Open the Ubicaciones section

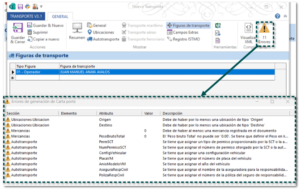click(x=100, y=32)
